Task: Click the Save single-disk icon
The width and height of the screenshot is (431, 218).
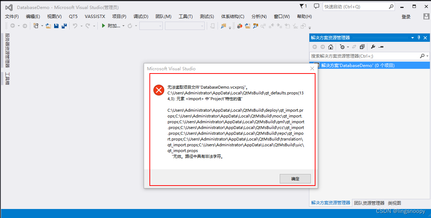Action: click(x=56, y=26)
